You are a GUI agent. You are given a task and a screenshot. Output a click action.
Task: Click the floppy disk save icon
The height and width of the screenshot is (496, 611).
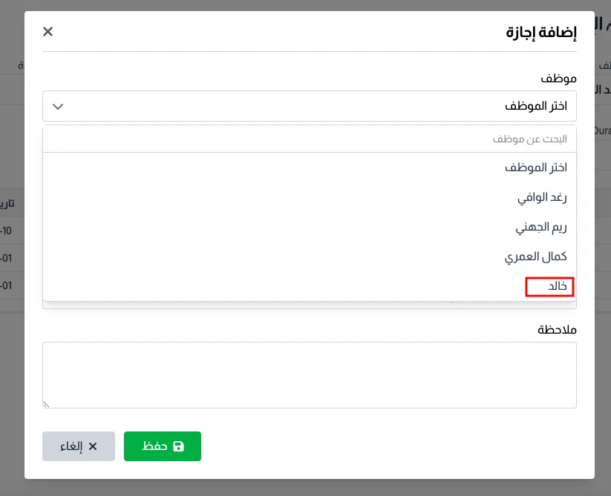tap(178, 446)
